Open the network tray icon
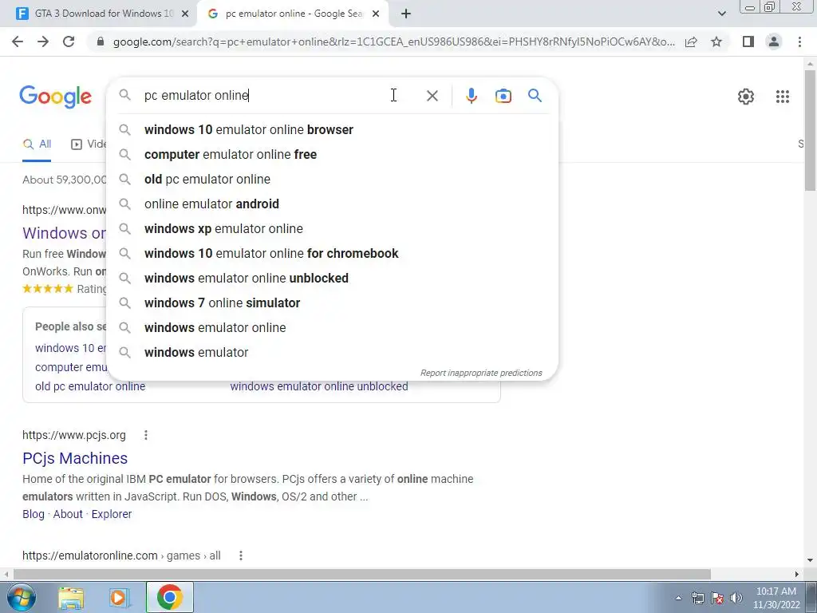This screenshot has width=817, height=613. click(x=697, y=598)
